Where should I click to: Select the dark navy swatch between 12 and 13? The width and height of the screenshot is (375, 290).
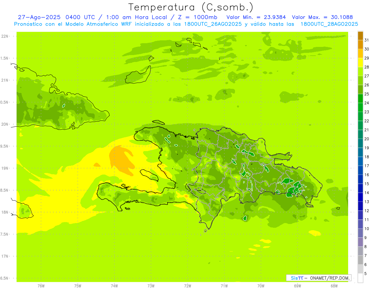tap(360, 206)
